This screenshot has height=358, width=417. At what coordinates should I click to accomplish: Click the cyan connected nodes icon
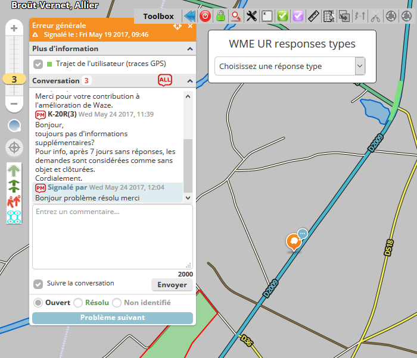(x=14, y=217)
